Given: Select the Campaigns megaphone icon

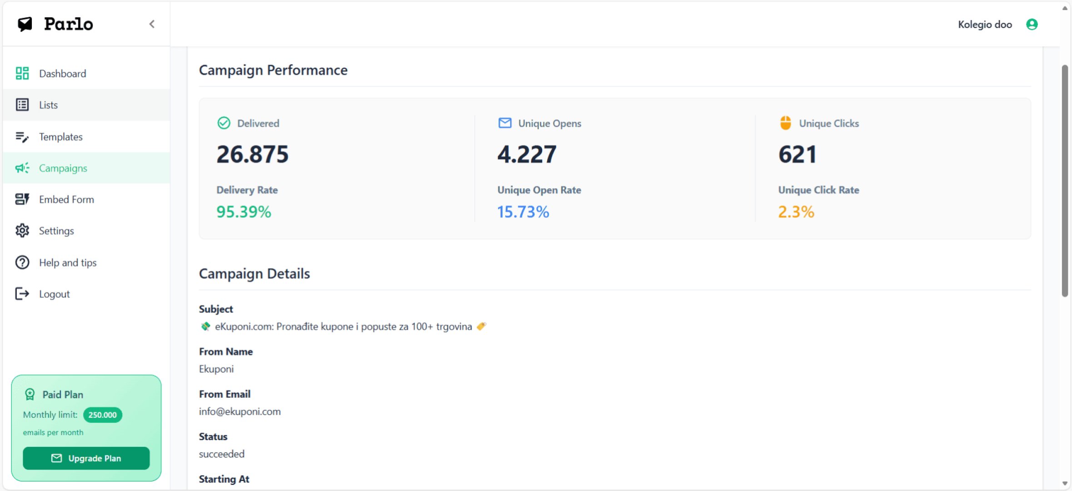Looking at the screenshot, I should (23, 168).
